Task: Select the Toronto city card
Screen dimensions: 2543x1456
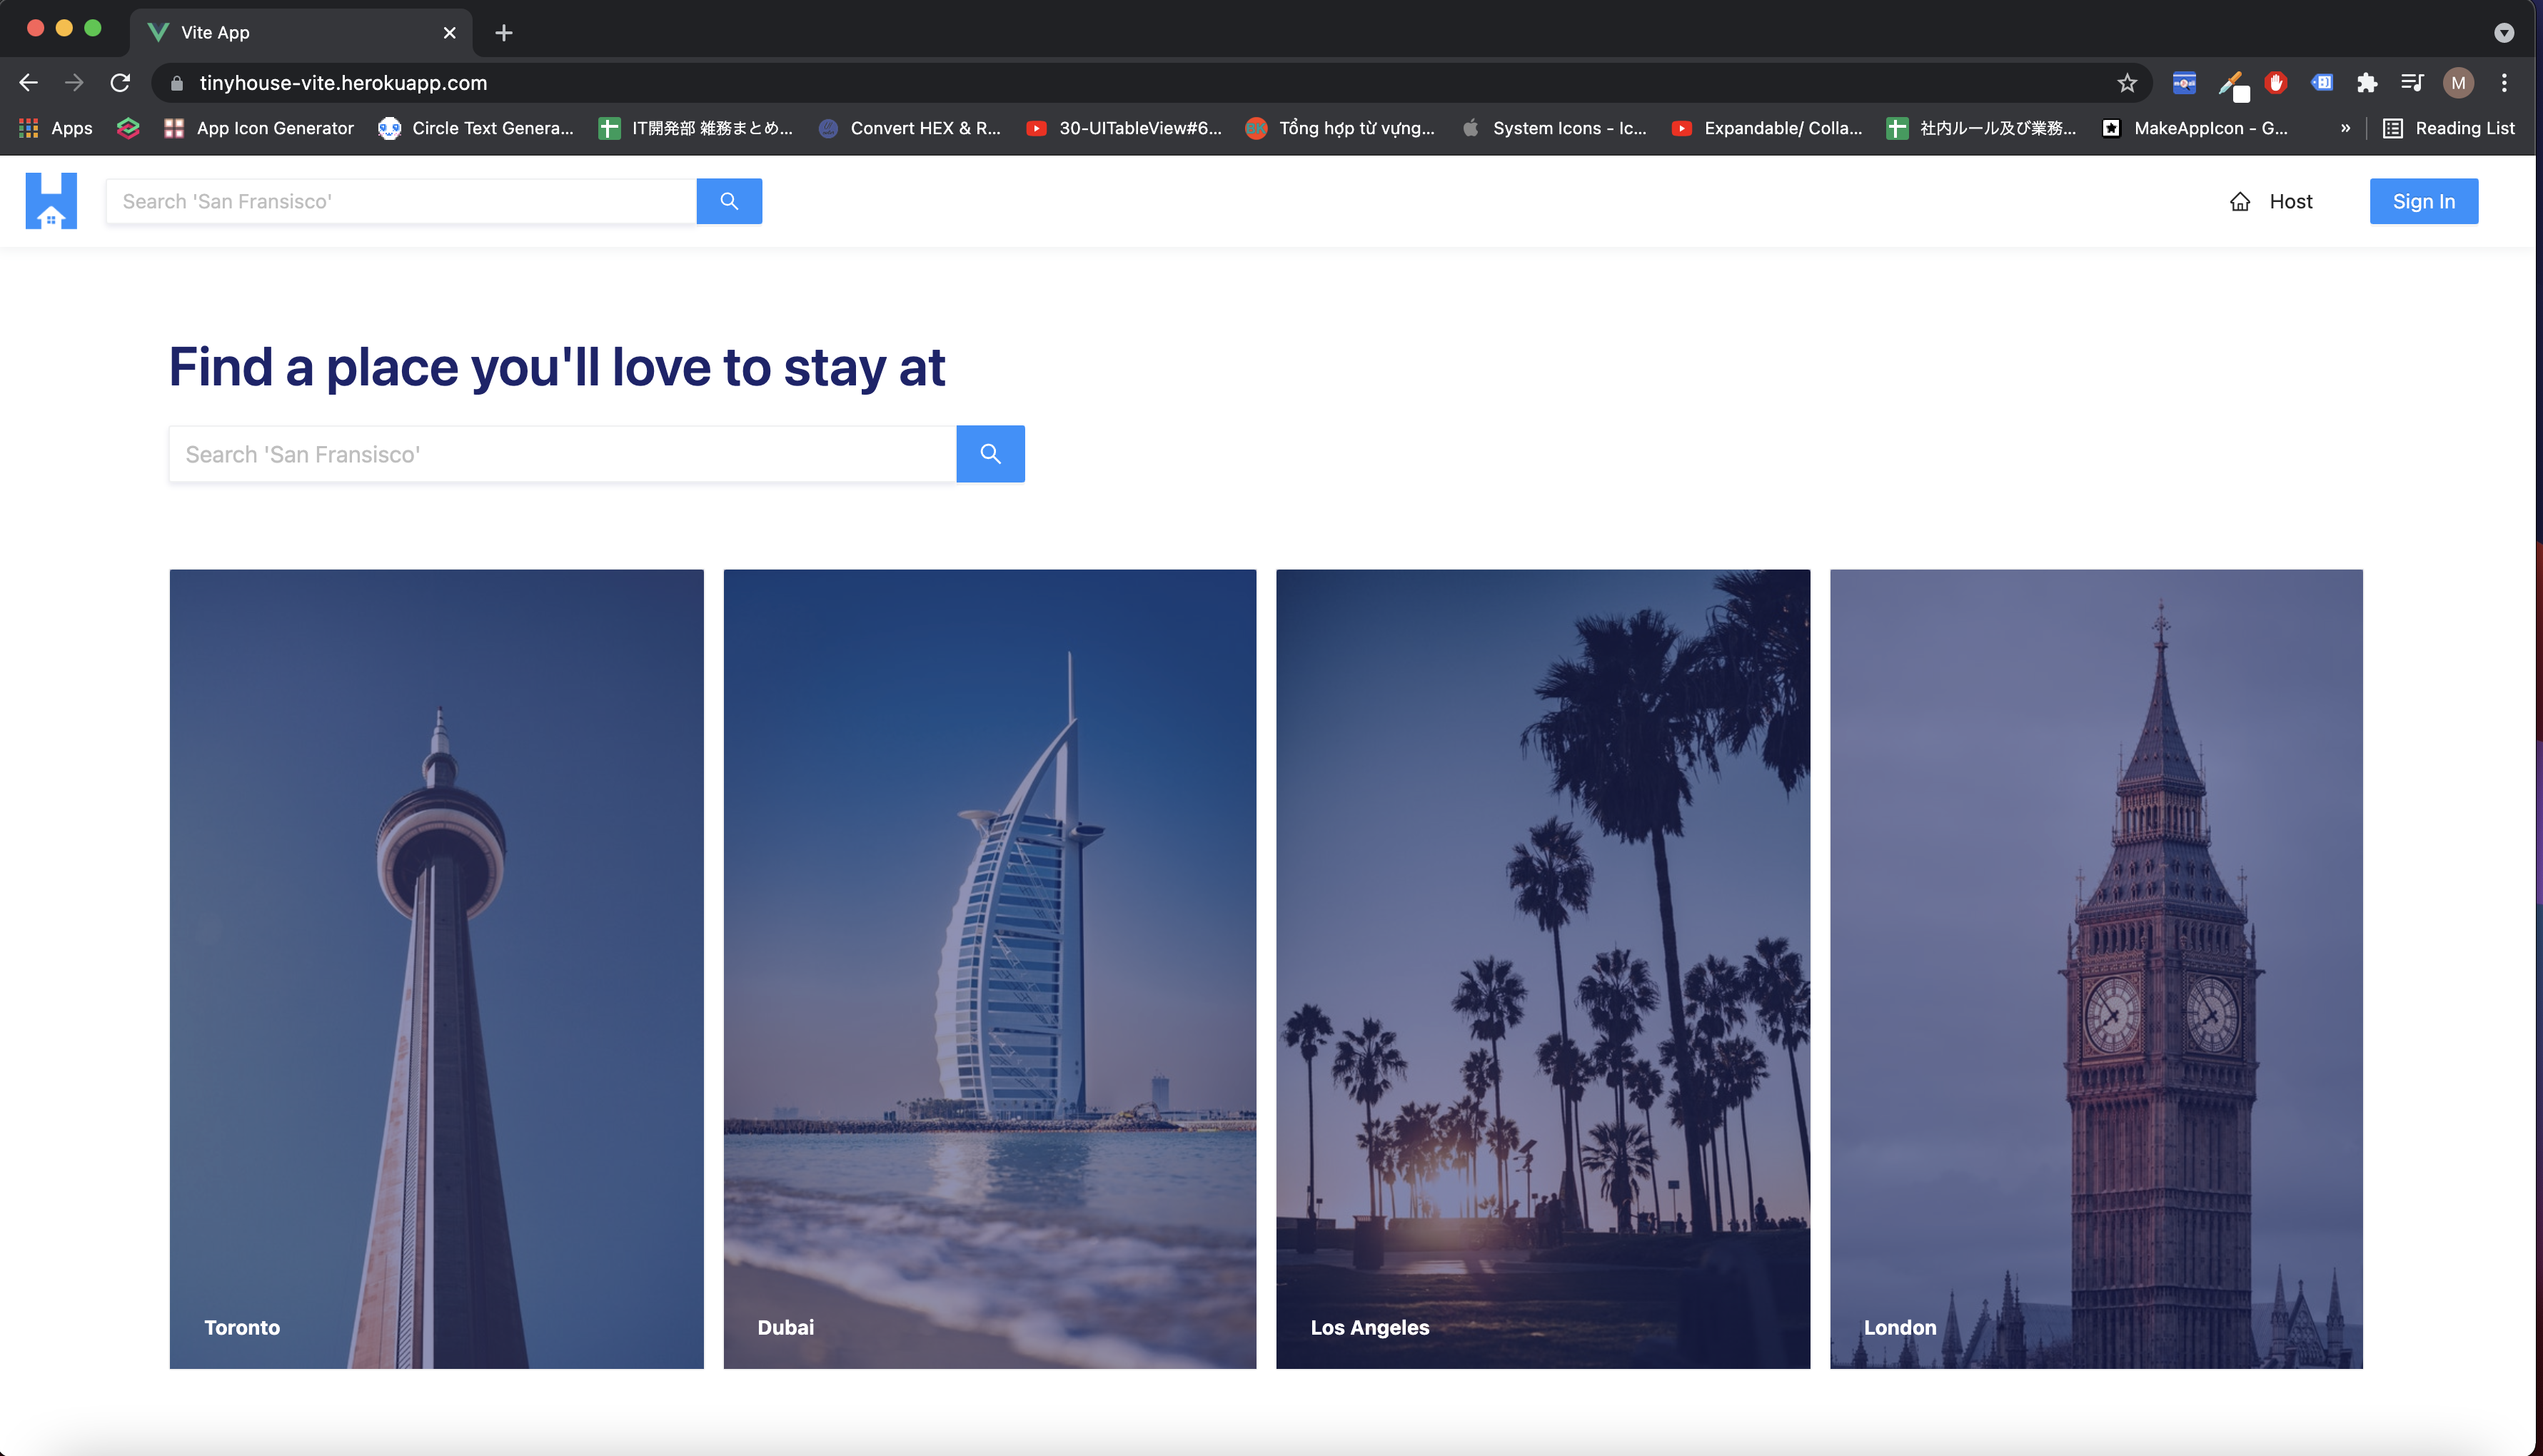Action: coord(436,968)
